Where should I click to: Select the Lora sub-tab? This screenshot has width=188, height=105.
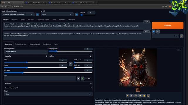56,44
